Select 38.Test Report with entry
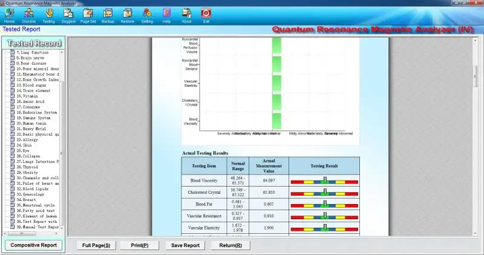484x255 pixels. point(37,221)
